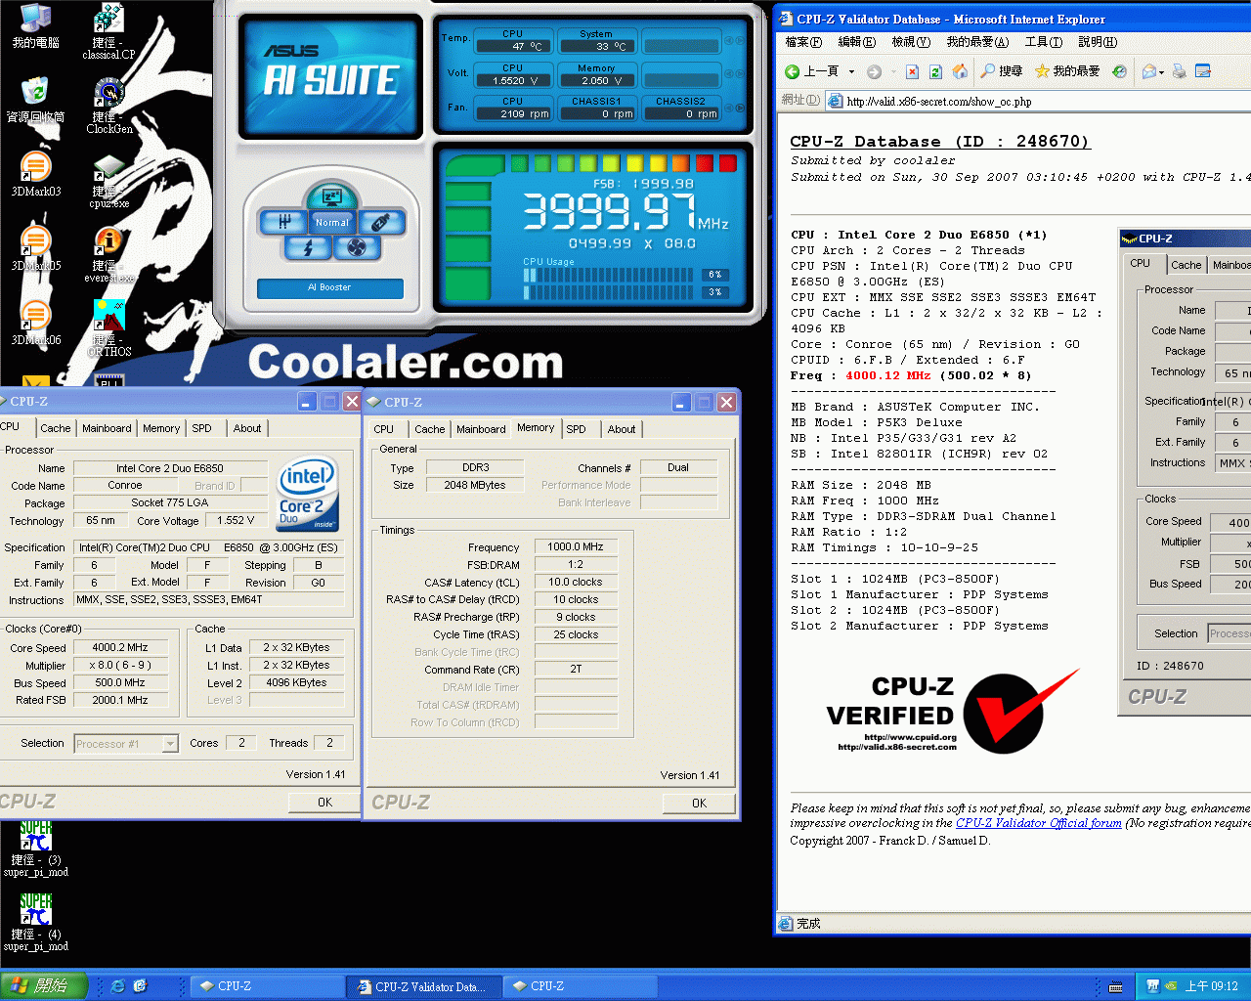Click the first CPU-Z taskbar button

(x=267, y=986)
